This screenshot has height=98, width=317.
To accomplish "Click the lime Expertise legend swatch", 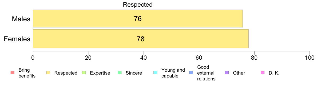I will 84,73.
